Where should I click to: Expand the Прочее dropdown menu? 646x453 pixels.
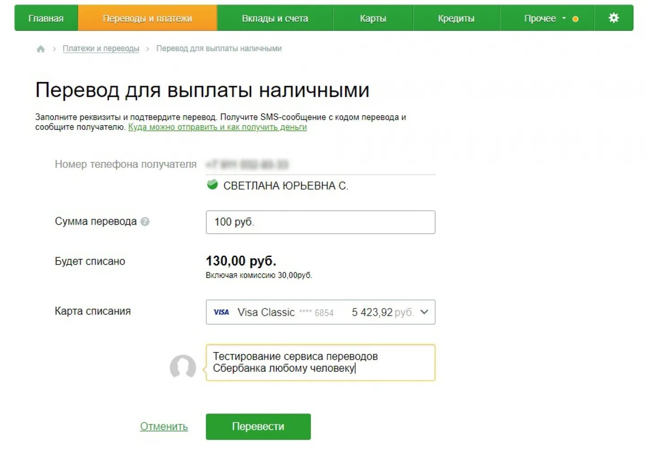click(544, 18)
